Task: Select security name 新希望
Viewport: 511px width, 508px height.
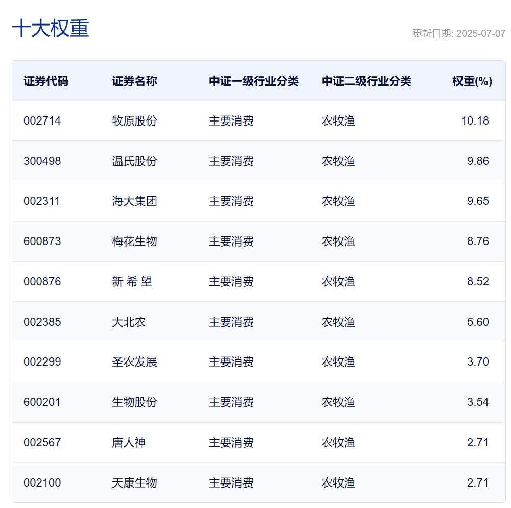Action: 132,281
